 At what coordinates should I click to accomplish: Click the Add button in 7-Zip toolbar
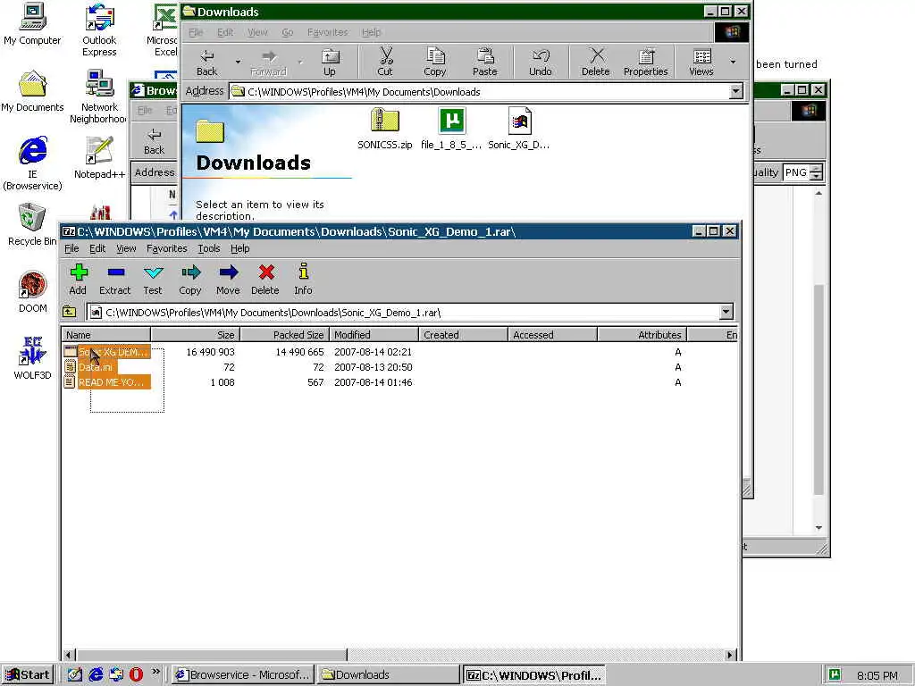coord(78,280)
